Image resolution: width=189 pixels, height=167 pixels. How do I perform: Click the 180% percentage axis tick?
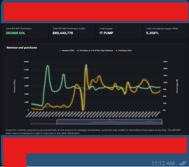pos(165,69)
